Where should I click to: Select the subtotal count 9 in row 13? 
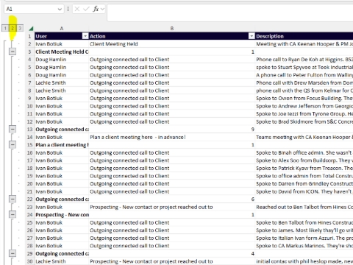(x=172, y=130)
